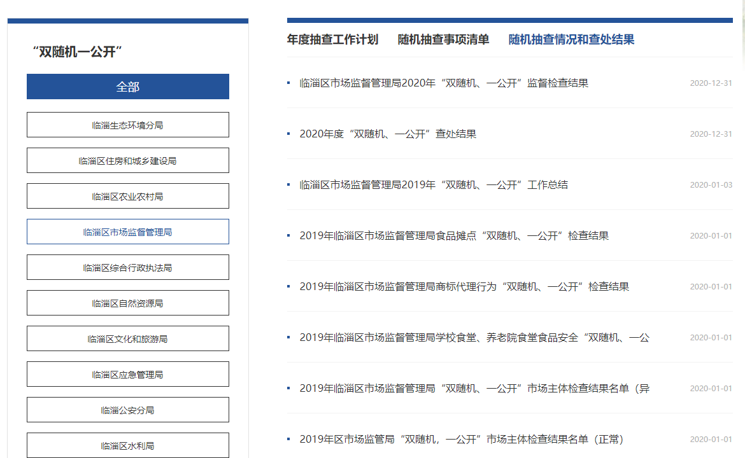
Task: Open the 随机抽查事项清单 tab
Action: pos(443,39)
